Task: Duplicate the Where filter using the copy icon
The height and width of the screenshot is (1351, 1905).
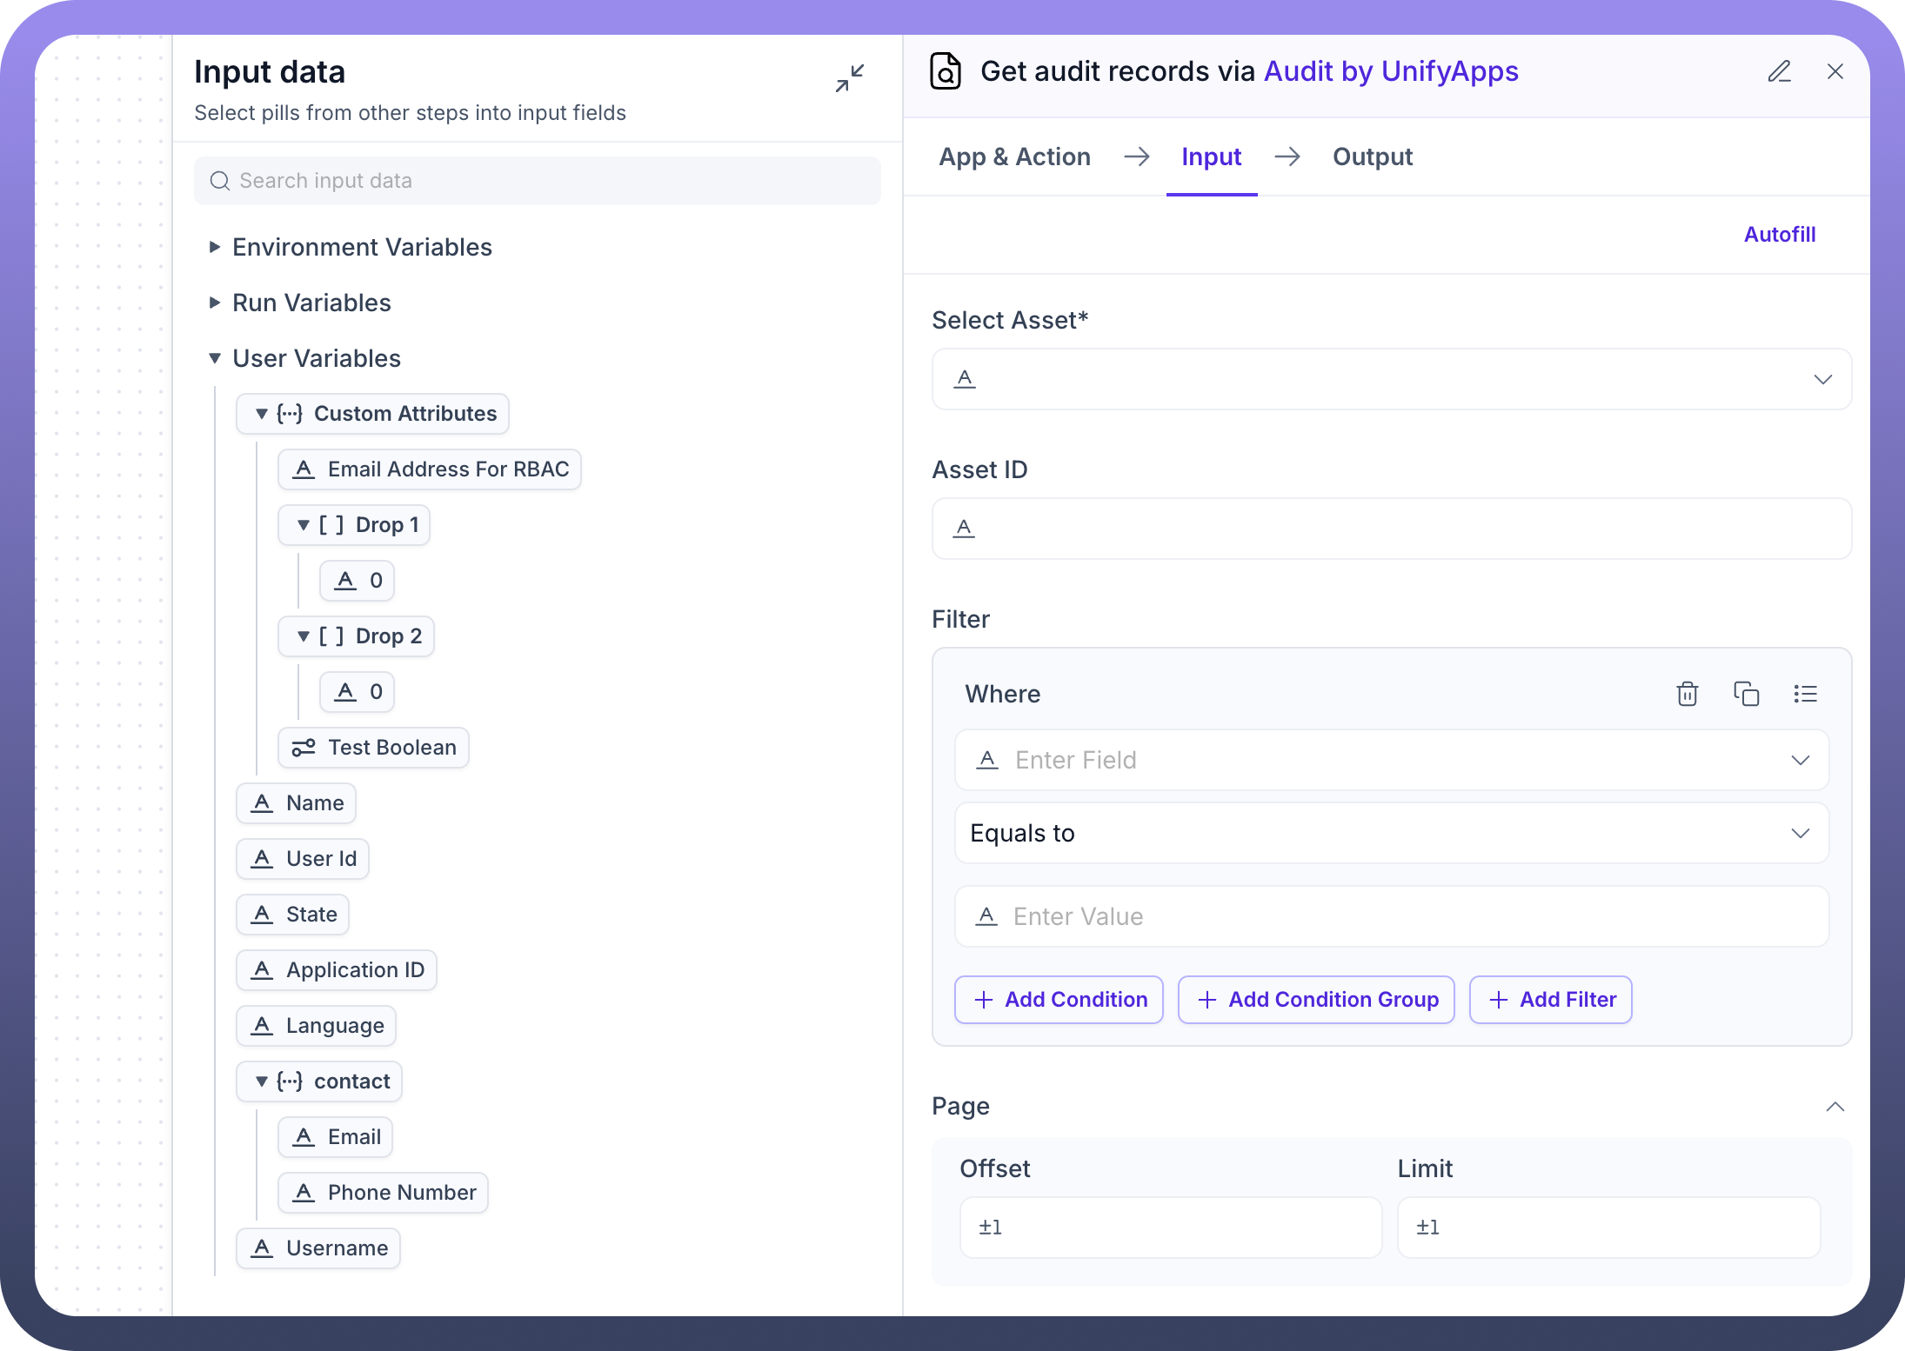Action: point(1746,694)
